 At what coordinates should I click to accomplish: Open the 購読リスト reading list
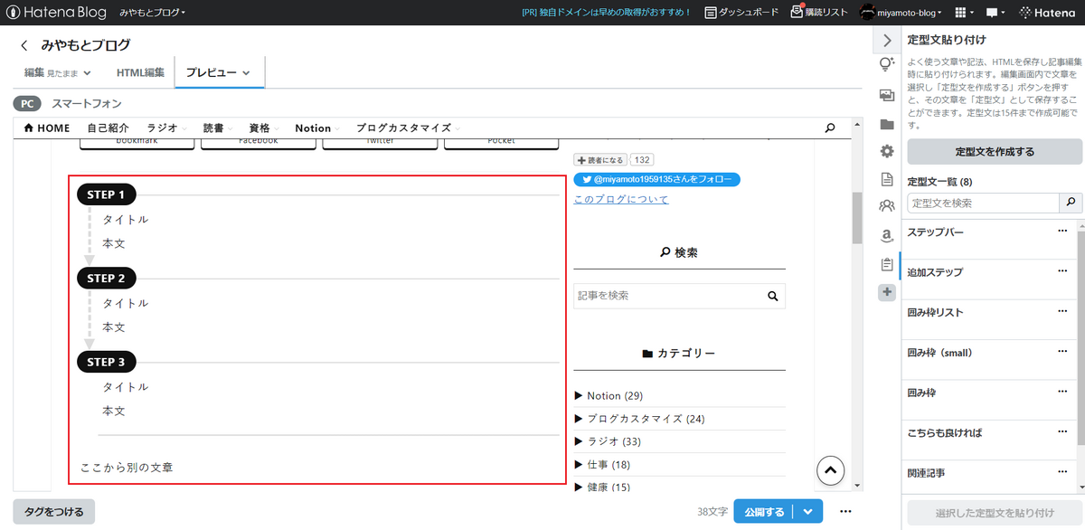pyautogui.click(x=819, y=13)
